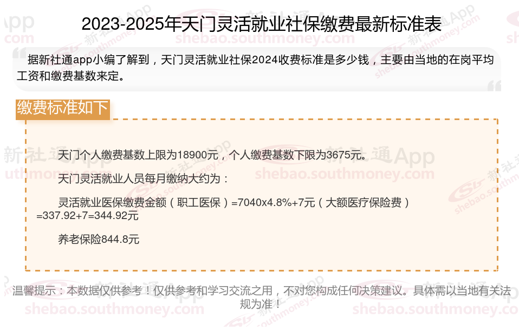Click the bottom-right shebao.southmoney watermark
Image resolution: width=519 pixels, height=331 pixels.
435,309
